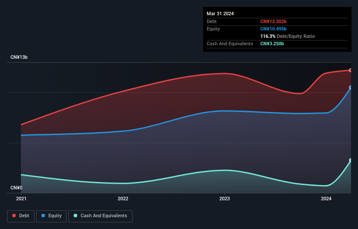
Task: Toggle the Equity series legend button
Action: 51,216
